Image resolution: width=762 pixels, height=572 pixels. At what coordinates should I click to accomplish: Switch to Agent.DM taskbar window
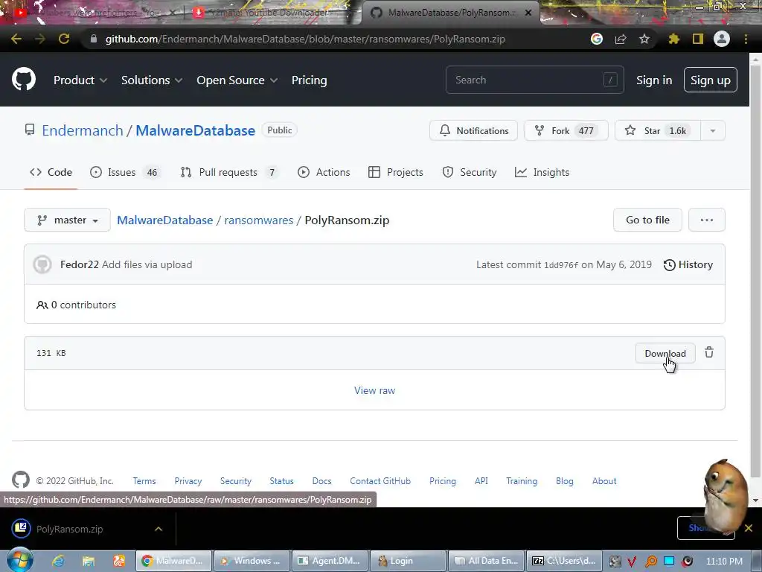330,561
